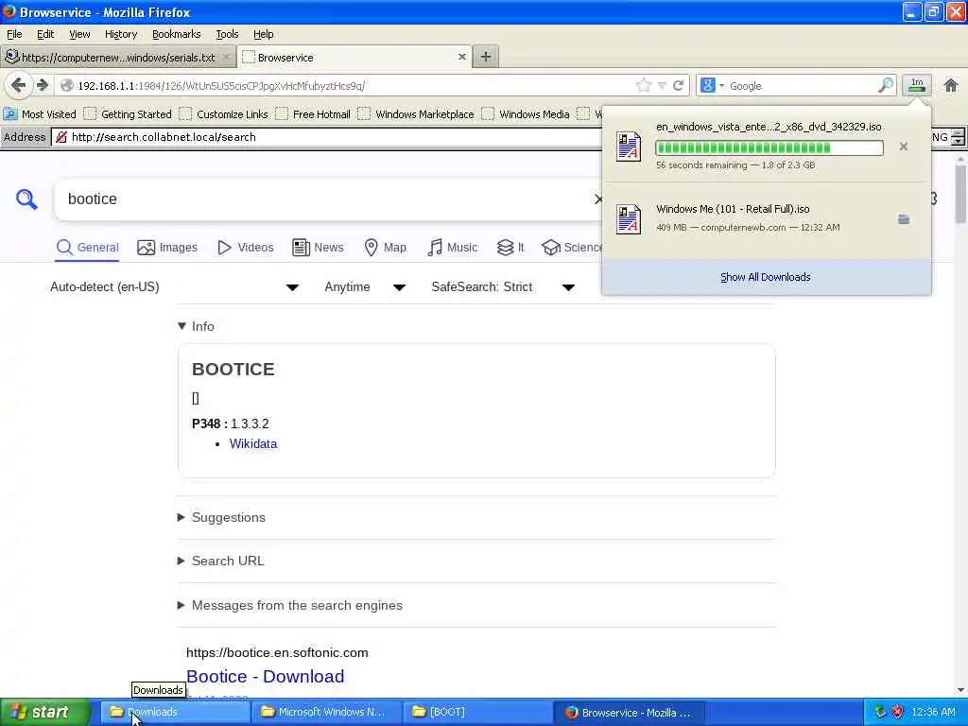
Task: Go to Firefox home page icon
Action: coord(951,85)
